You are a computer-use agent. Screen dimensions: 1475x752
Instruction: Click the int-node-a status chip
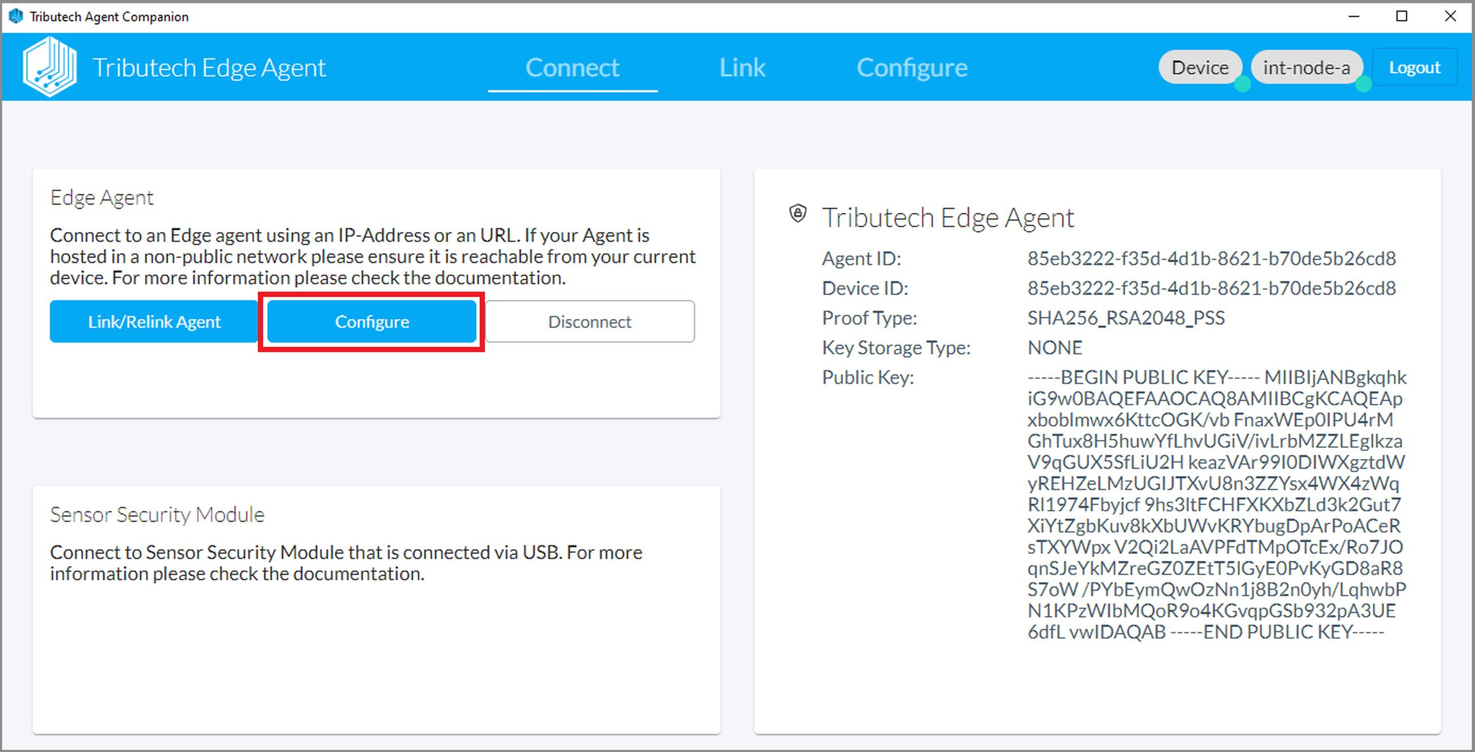pyautogui.click(x=1307, y=67)
